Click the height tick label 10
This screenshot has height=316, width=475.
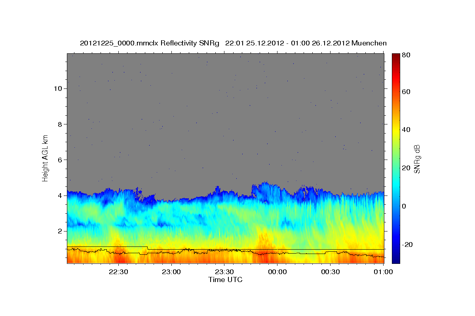click(x=57, y=88)
